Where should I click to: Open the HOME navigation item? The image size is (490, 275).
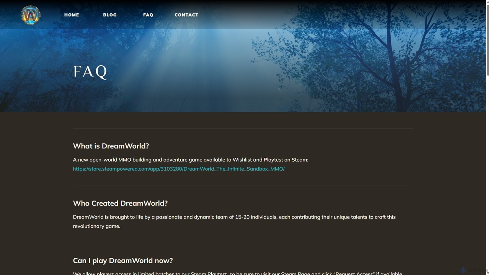[x=72, y=15]
